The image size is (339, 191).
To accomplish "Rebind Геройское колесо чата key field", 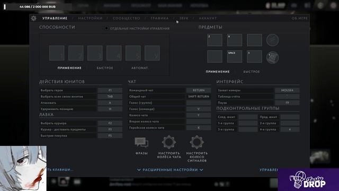I will click(199, 128).
